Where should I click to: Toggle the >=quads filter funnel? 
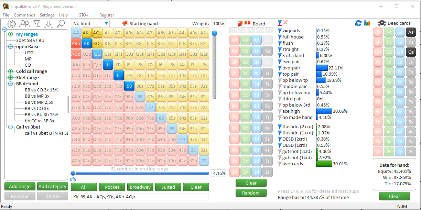[280, 31]
